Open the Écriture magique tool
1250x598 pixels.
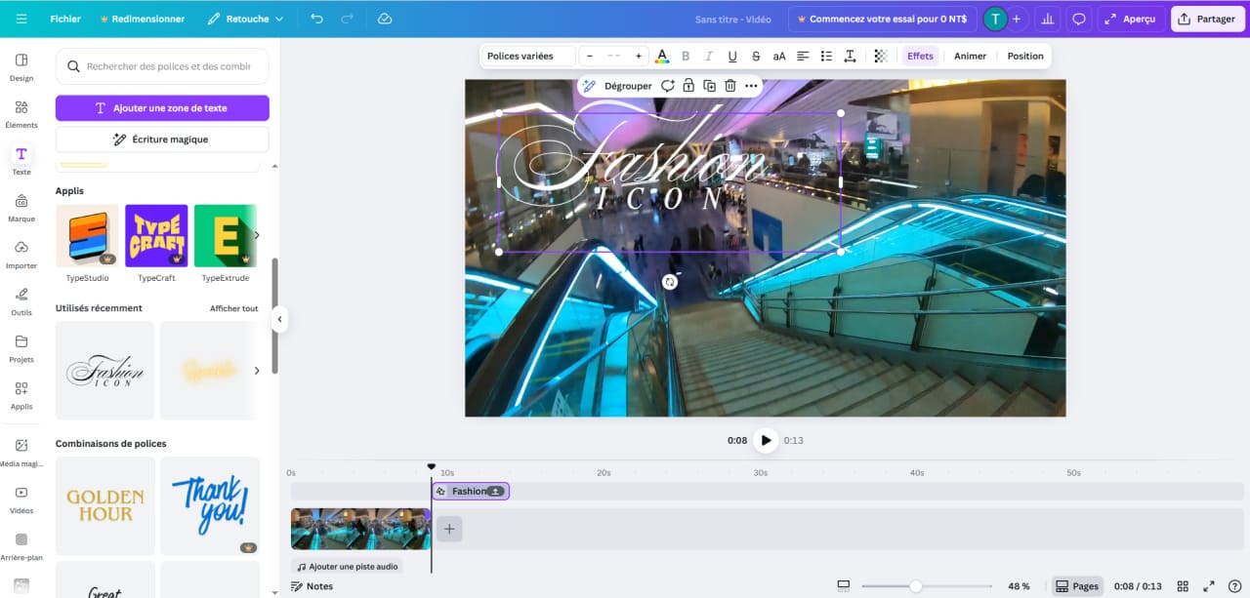coord(161,139)
